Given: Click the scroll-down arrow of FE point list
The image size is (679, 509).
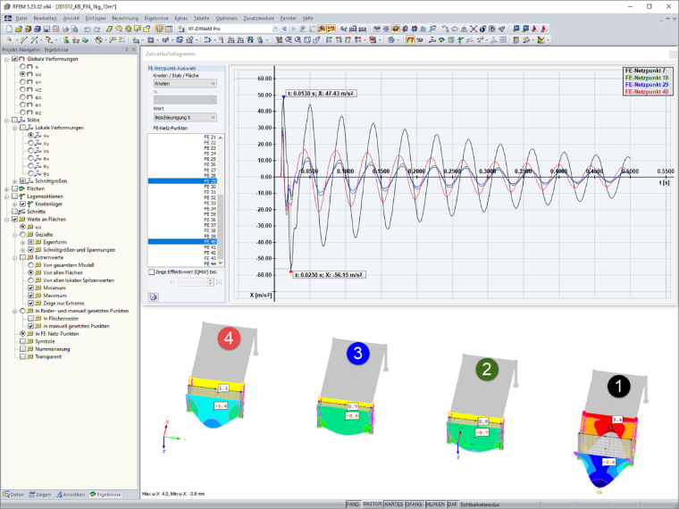Looking at the screenshot, I should [x=221, y=263].
